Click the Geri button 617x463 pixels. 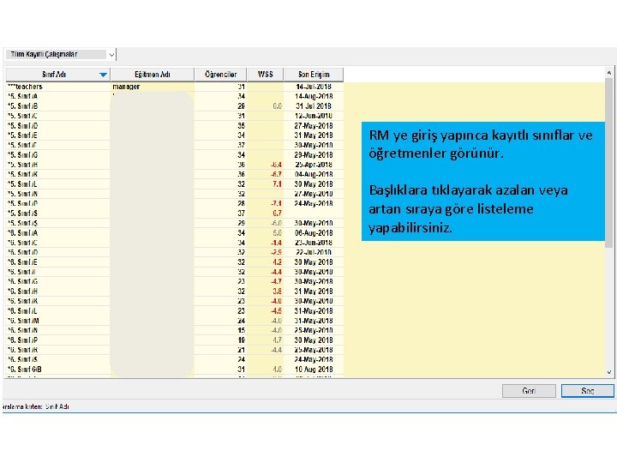(x=529, y=391)
